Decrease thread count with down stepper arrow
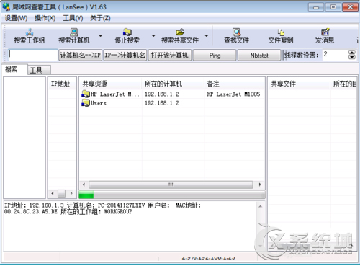Screen dimensions: 360x266 coord(352,57)
